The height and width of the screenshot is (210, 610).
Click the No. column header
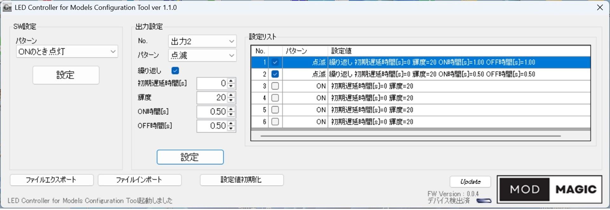260,51
